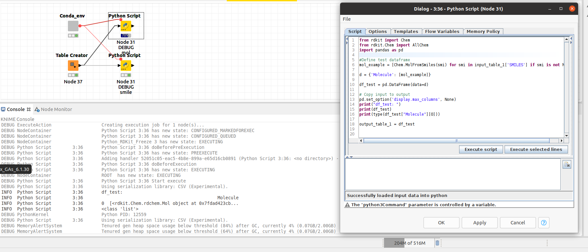
Task: Maximize the Python Script dialog window
Action: 561,9
